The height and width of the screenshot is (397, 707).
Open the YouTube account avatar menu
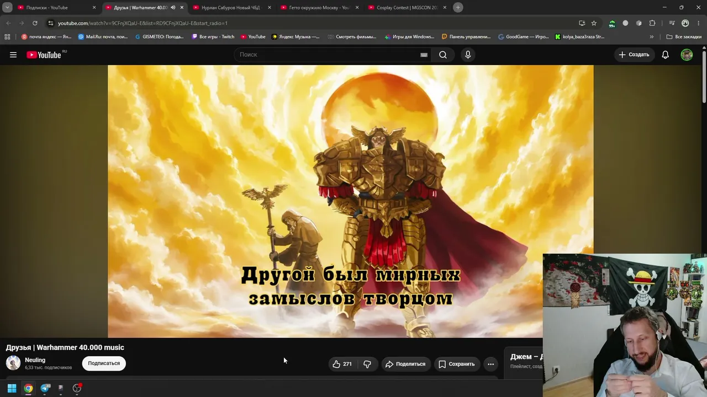[x=687, y=55]
